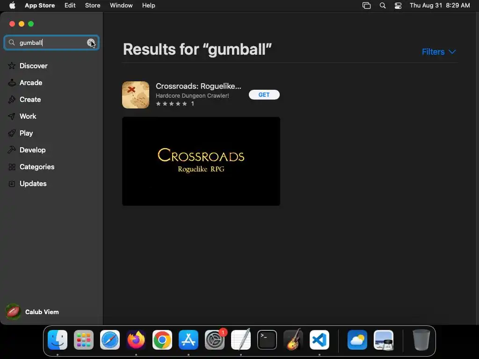Click the Create paintbrush icon
Viewport: 479px width, 359px height.
12,100
